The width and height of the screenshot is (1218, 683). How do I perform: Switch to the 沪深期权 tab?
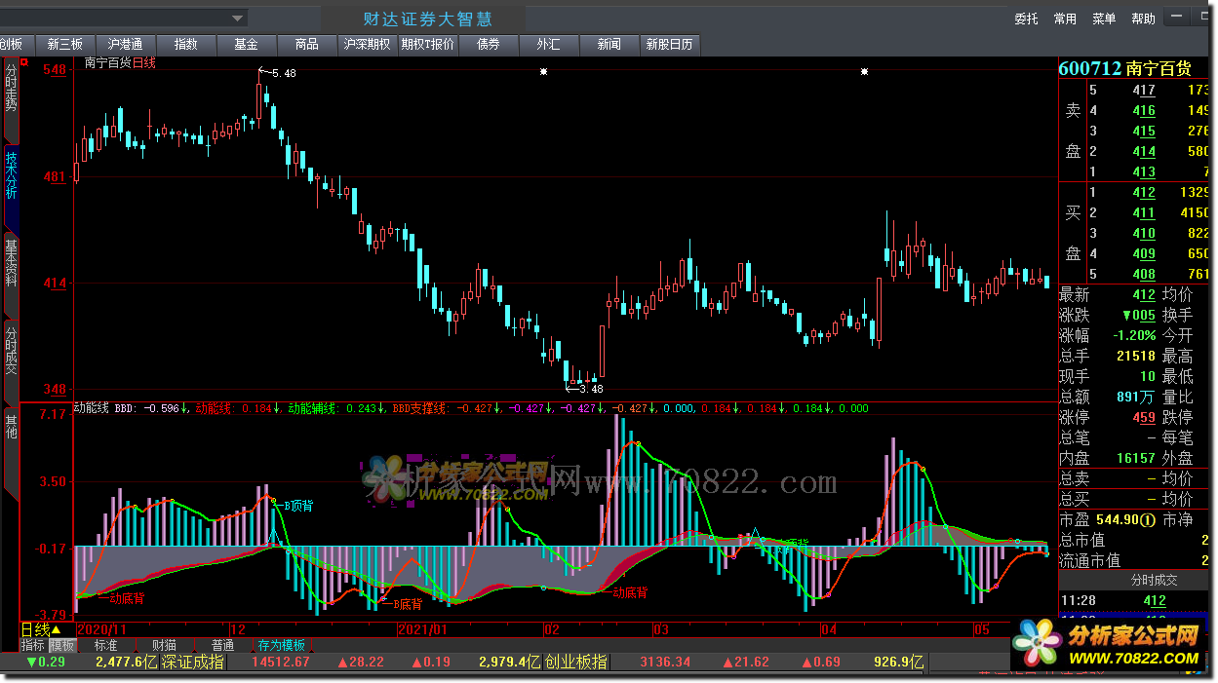367,45
